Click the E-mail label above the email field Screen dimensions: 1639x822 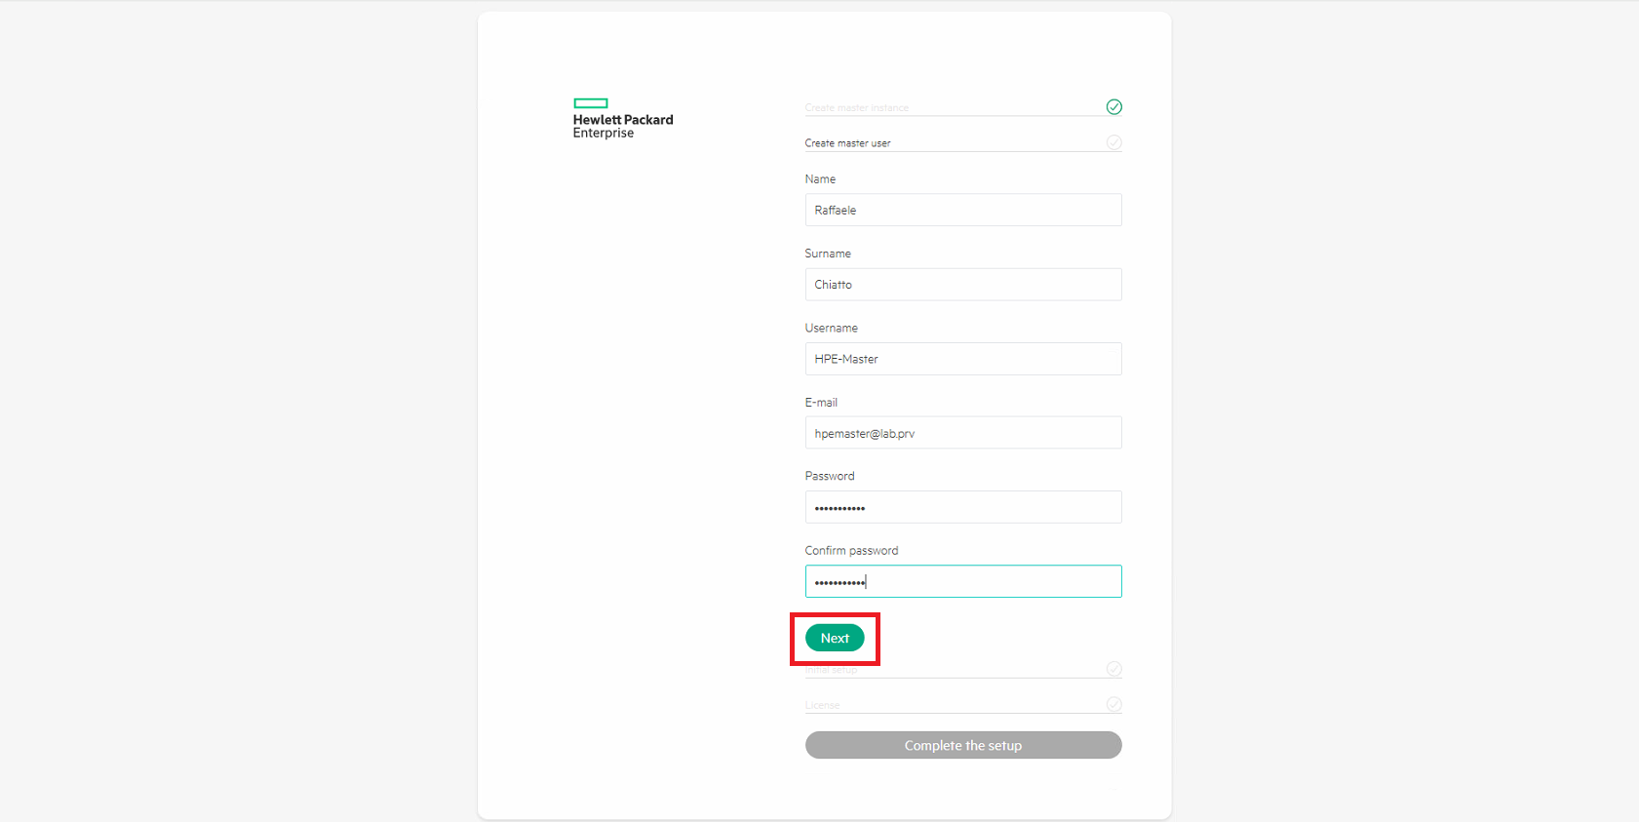pos(821,403)
